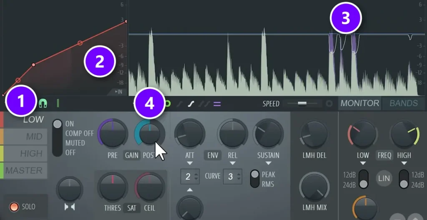Viewport: 427px width, 220px height.
Task: Click the LMH DEL knob
Action: (x=314, y=134)
